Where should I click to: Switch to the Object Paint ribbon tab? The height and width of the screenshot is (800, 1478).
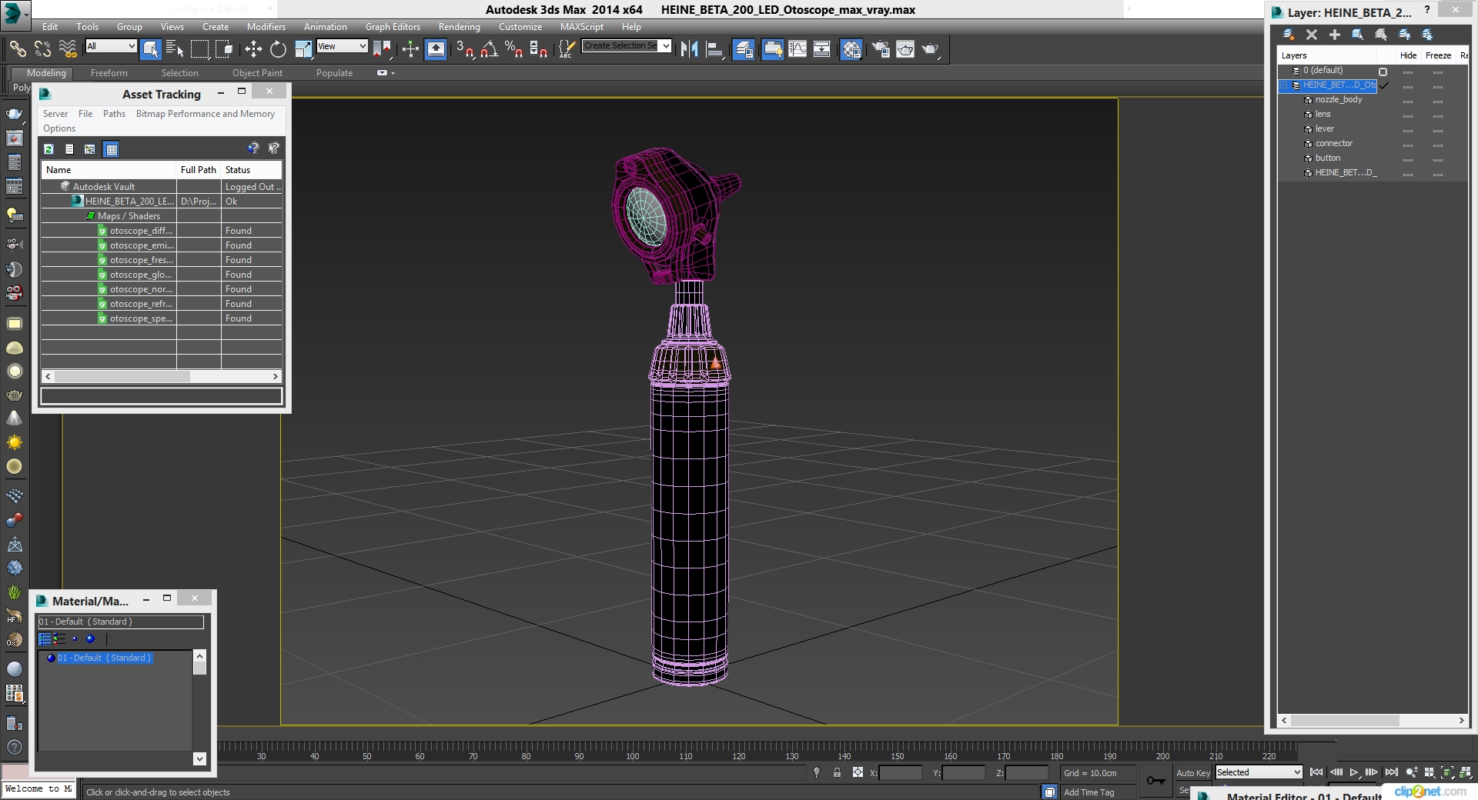(x=257, y=73)
